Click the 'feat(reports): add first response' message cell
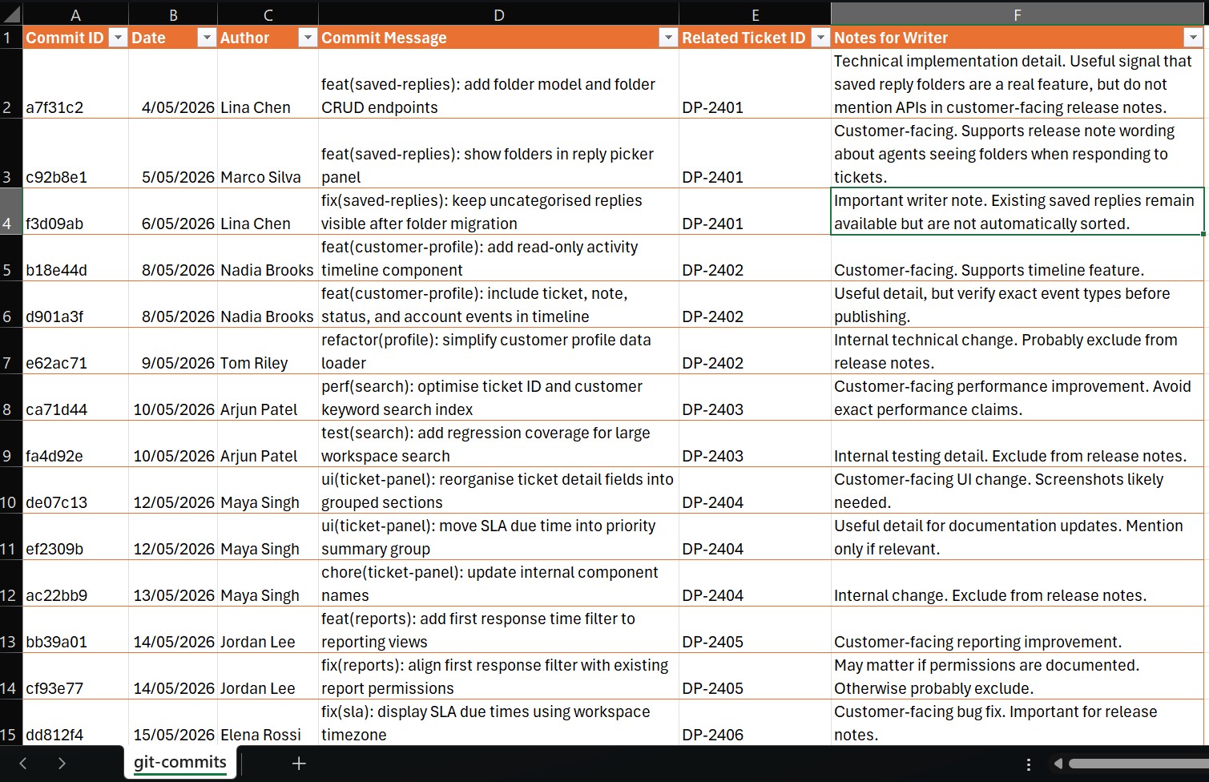Image resolution: width=1209 pixels, height=782 pixels. pyautogui.click(x=498, y=630)
